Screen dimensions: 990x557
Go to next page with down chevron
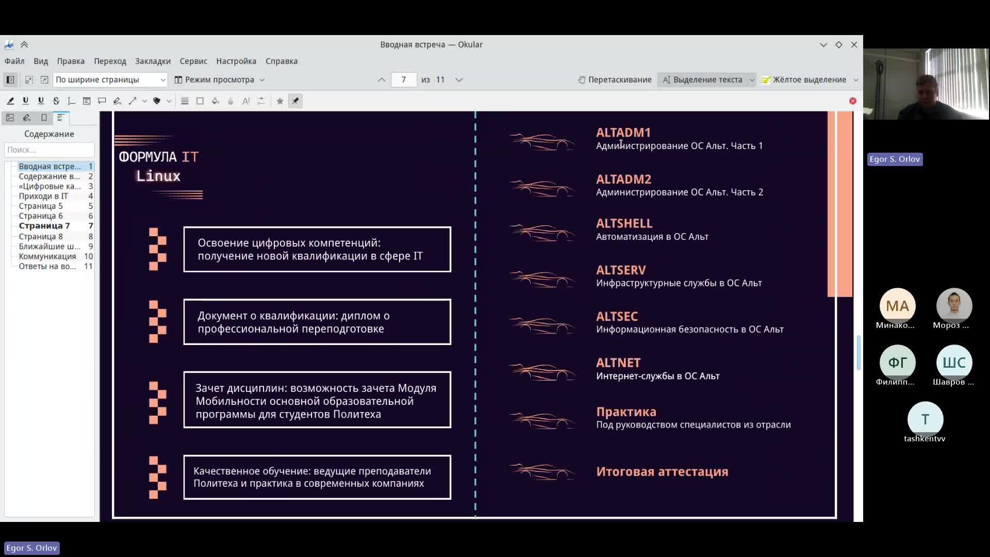click(x=459, y=80)
